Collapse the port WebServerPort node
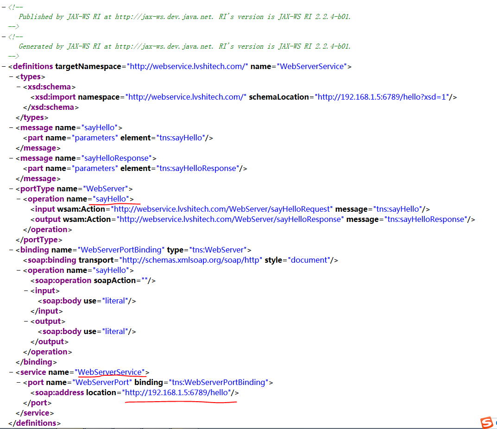 coord(19,383)
